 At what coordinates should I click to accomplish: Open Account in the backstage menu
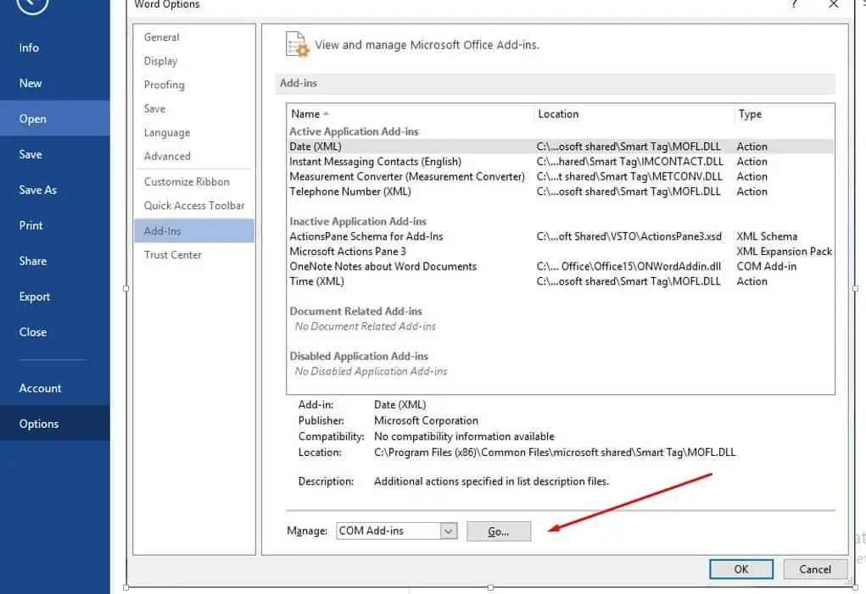(54, 388)
